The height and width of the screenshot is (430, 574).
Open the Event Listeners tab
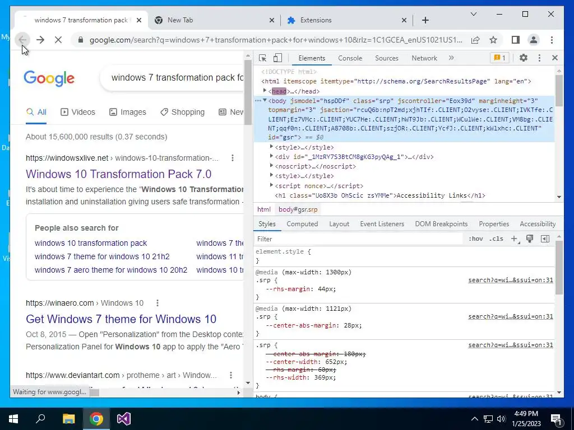click(x=382, y=224)
